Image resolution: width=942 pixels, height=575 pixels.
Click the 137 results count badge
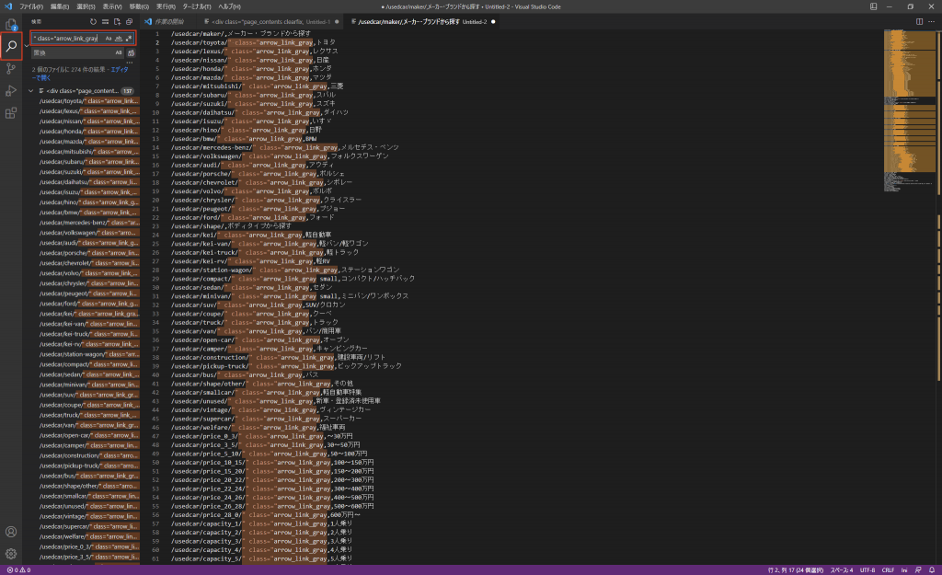click(127, 91)
